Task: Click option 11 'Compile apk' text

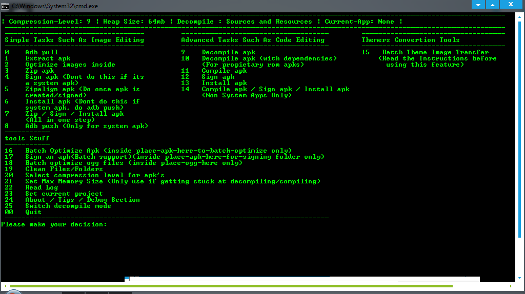Action: tap(225, 71)
